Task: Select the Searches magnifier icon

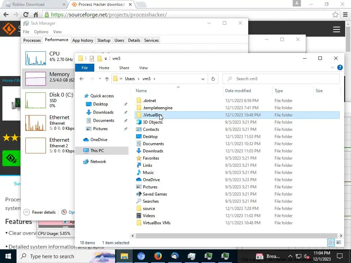Action: tap(139, 201)
